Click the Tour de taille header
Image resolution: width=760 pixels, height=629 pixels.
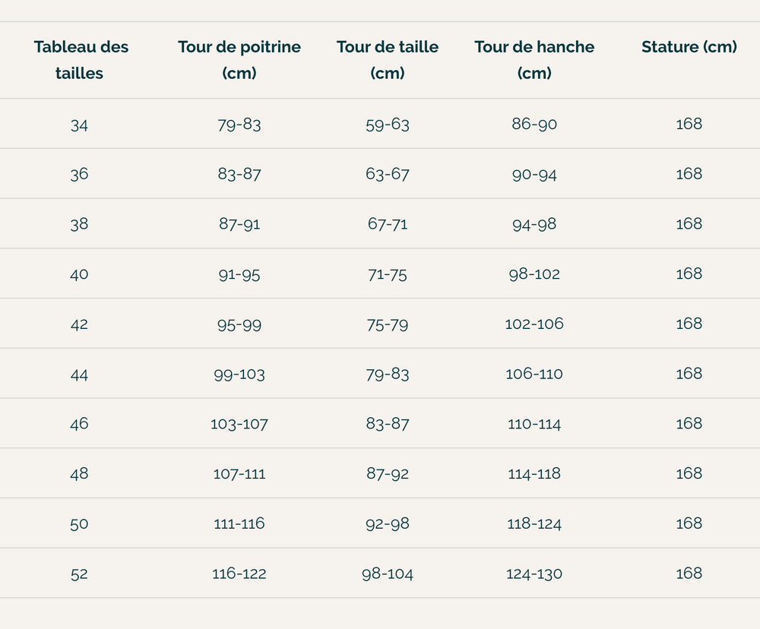tap(388, 60)
